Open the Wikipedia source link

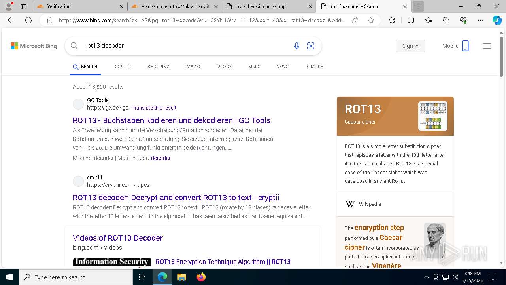[370, 204]
